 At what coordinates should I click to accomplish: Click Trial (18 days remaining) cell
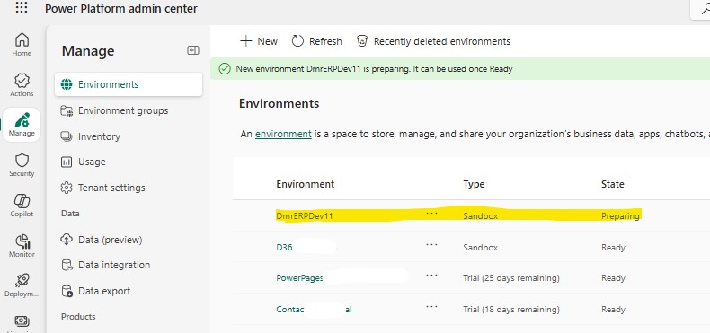(x=511, y=310)
